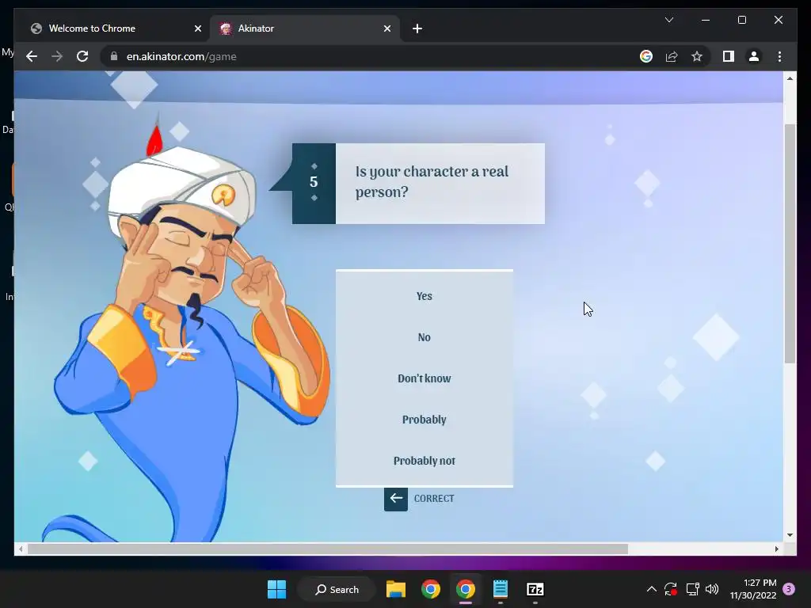811x608 pixels.
Task: Go back using the browser back arrow
Action: pyautogui.click(x=32, y=56)
